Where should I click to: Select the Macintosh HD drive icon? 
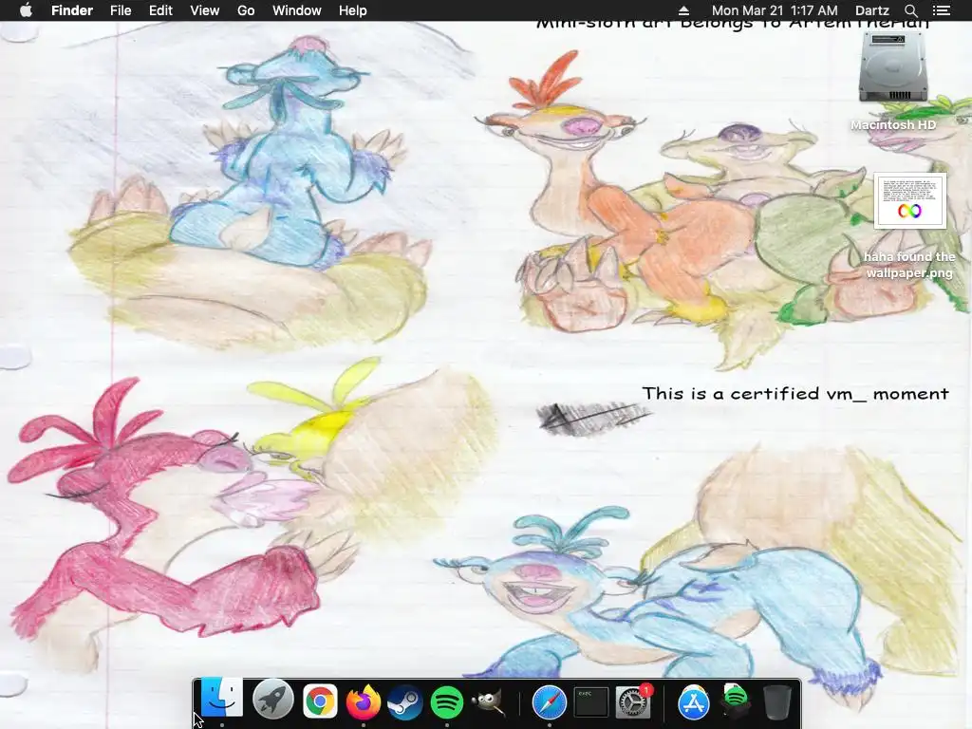coord(893,67)
